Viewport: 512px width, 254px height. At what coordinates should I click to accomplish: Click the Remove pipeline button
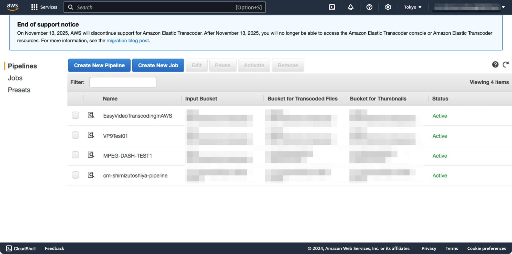click(288, 65)
